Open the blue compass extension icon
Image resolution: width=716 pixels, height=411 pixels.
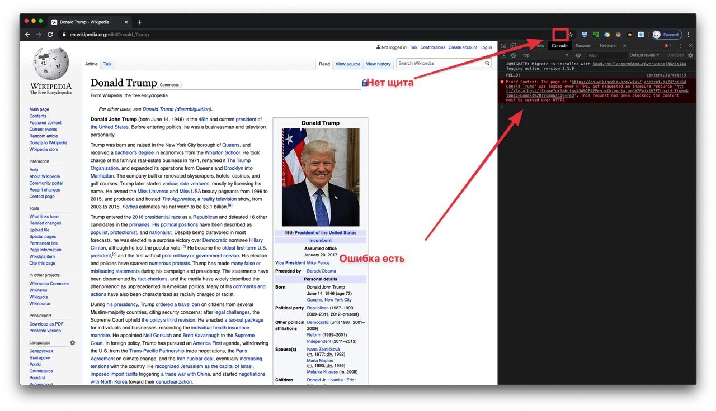[x=607, y=35]
